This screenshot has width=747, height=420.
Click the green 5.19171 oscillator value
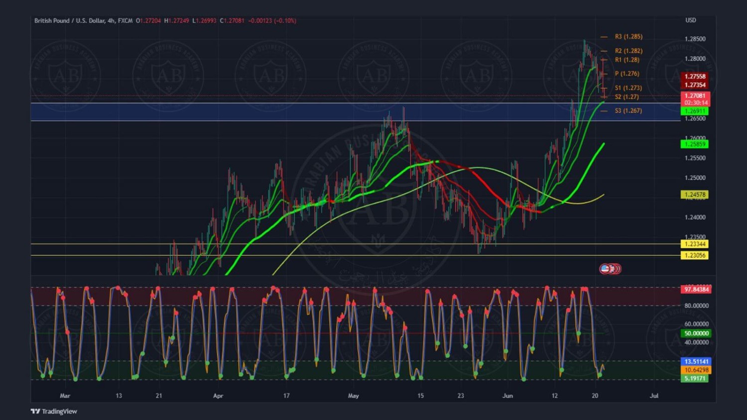[695, 379]
